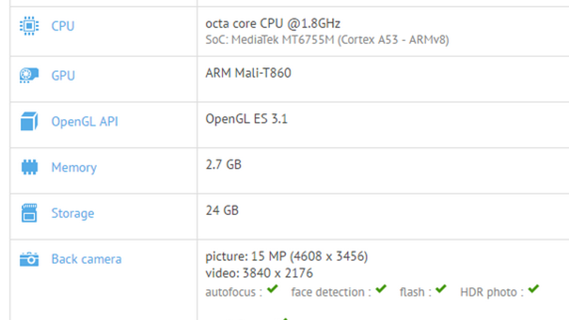
Task: Click the ARM Mali-T860 value
Action: [x=248, y=73]
